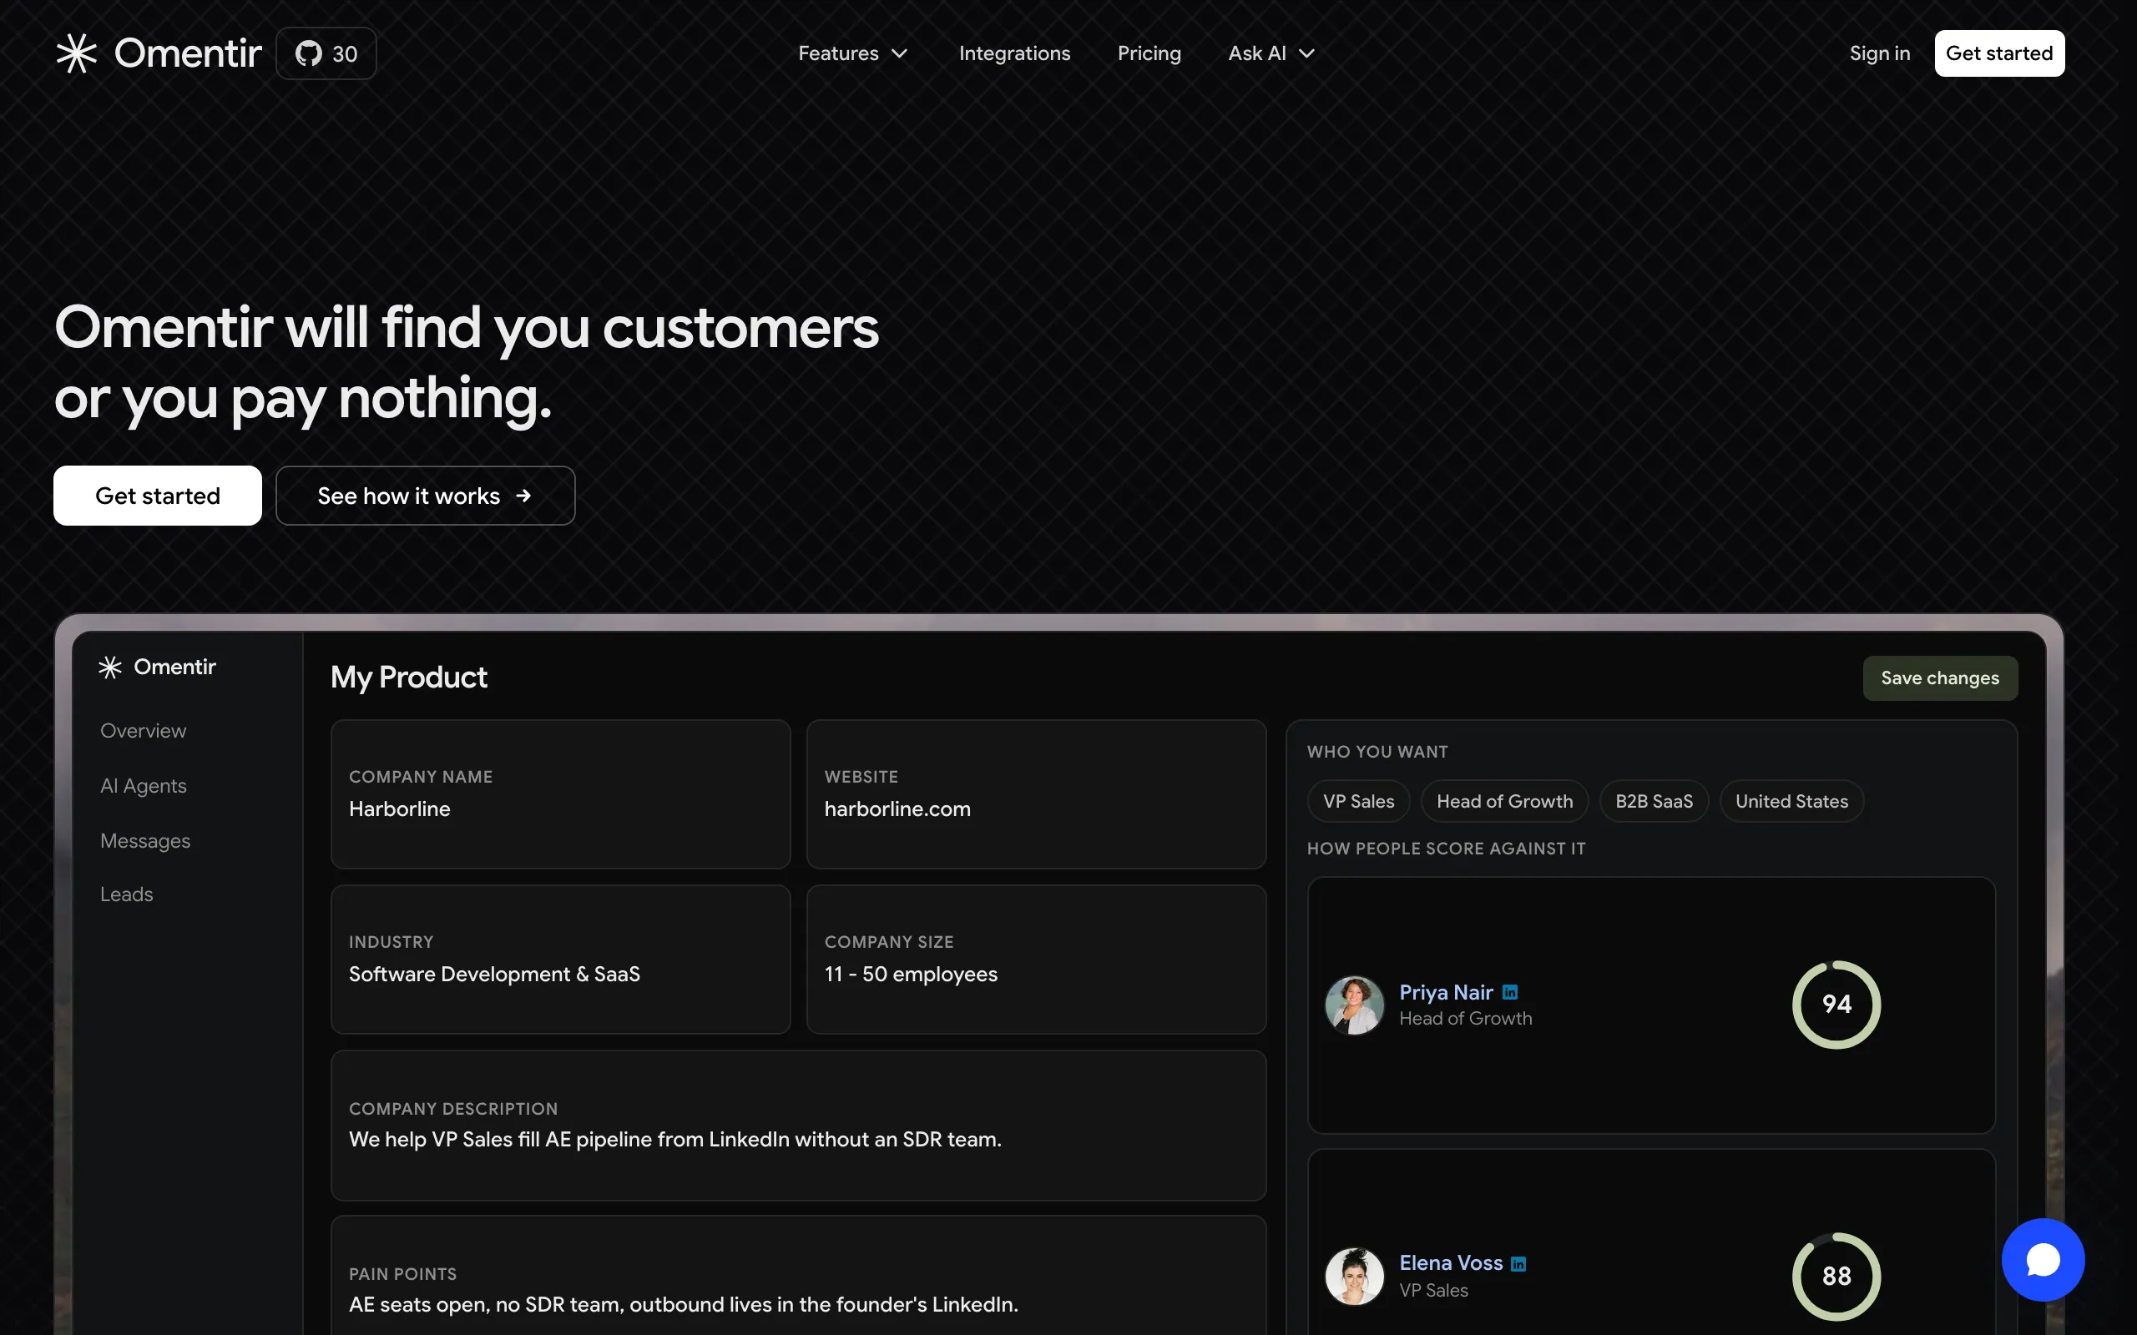Image resolution: width=2137 pixels, height=1335 pixels.
Task: Click the hero Get started button
Action: [157, 496]
